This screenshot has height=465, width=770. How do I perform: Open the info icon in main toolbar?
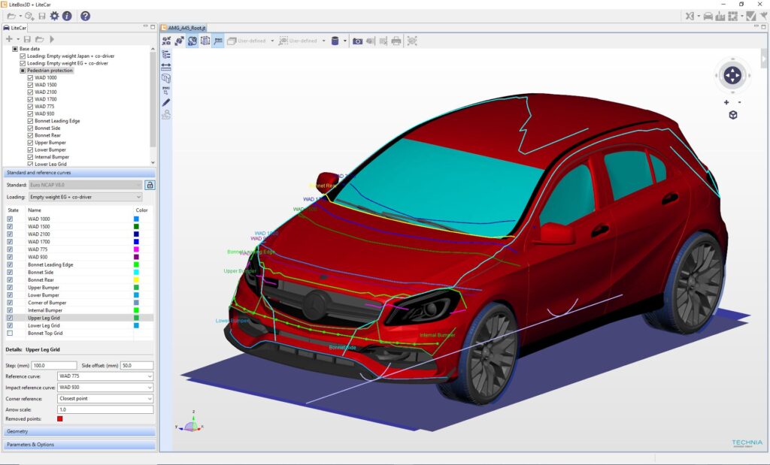coord(67,17)
